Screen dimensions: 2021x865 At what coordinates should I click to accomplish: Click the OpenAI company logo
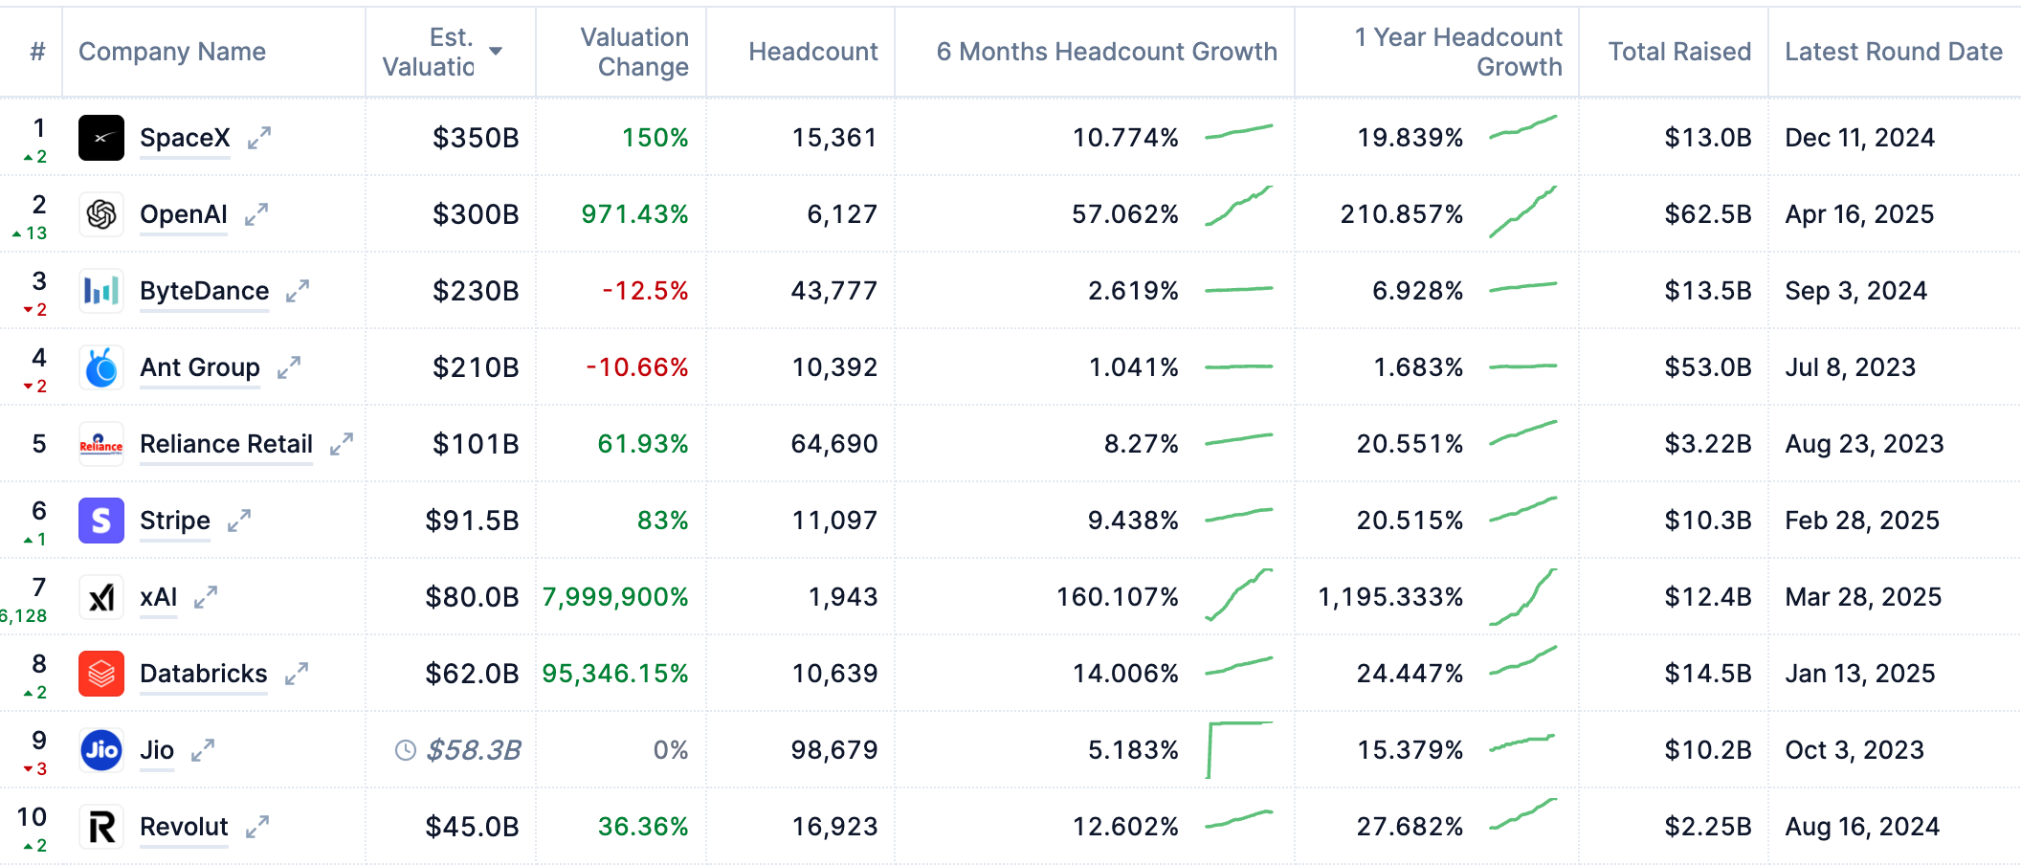pos(101,214)
